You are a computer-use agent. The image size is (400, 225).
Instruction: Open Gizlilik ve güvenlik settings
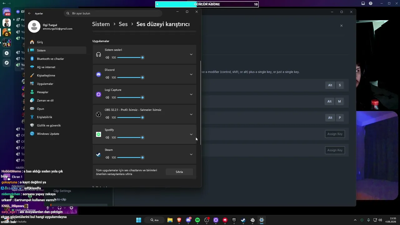(x=57, y=125)
